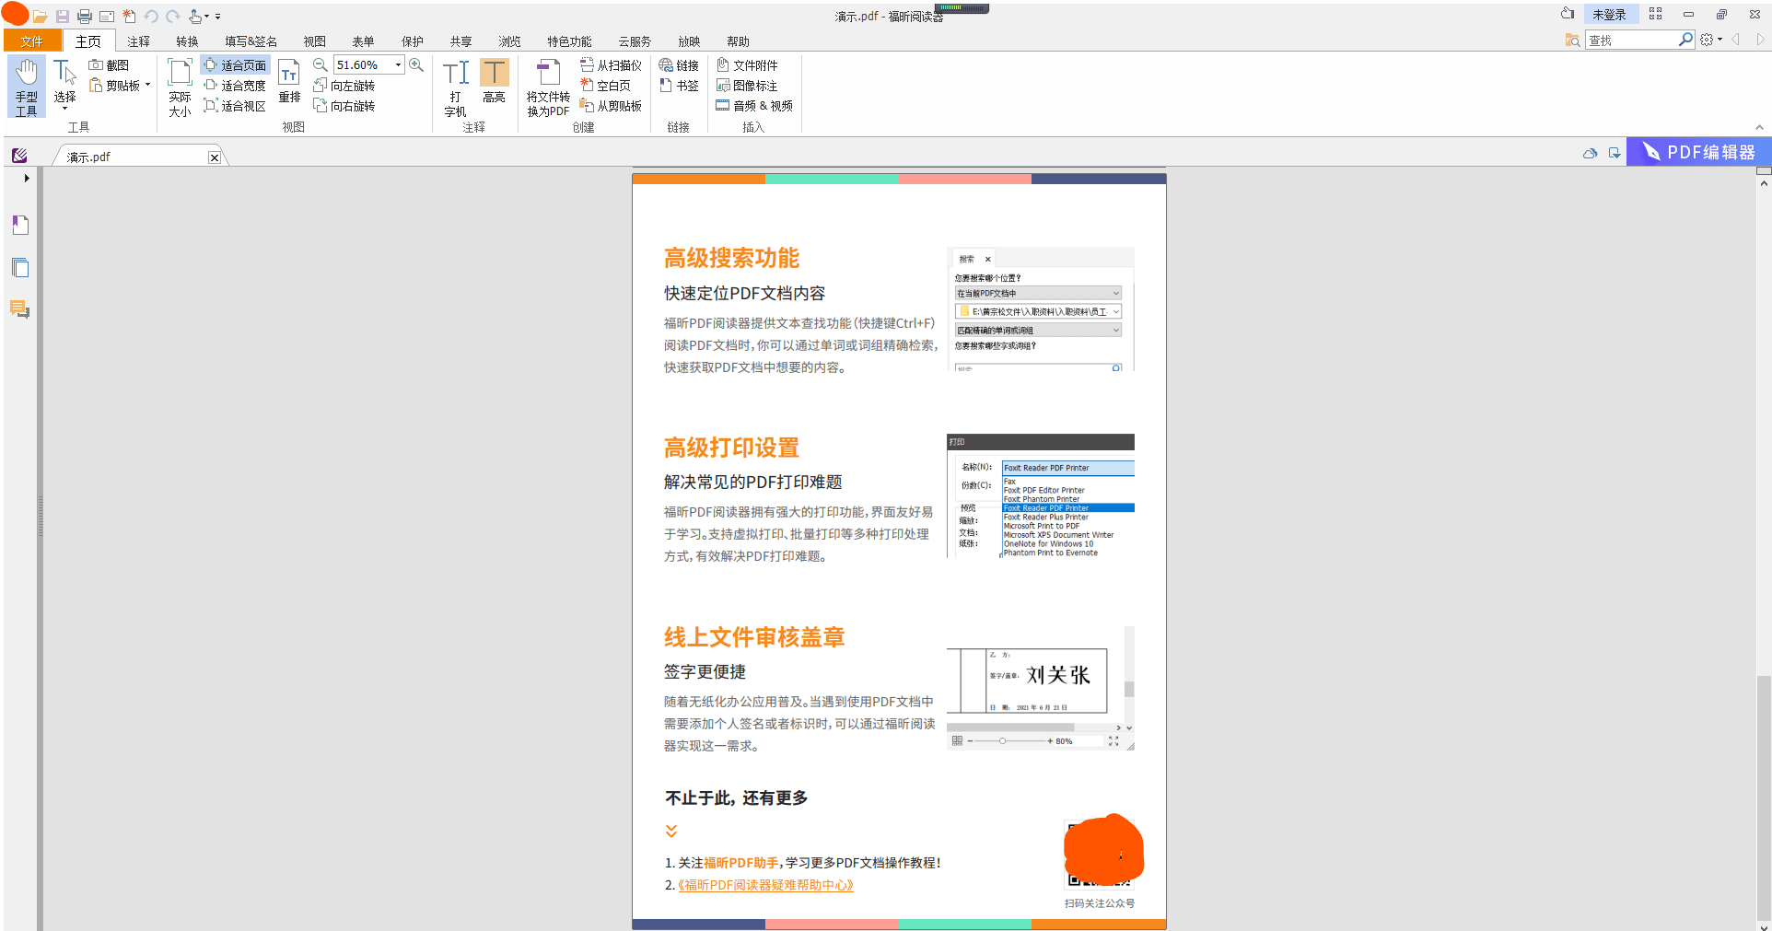Open the page thumbnails panel icon in sidebar
The image size is (1772, 931).
coord(20,268)
